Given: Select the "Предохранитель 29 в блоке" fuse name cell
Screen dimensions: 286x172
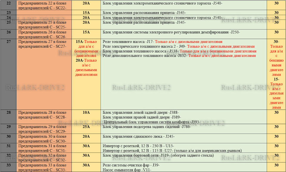Looking at the screenshot, I should pyautogui.click(x=44, y=129).
